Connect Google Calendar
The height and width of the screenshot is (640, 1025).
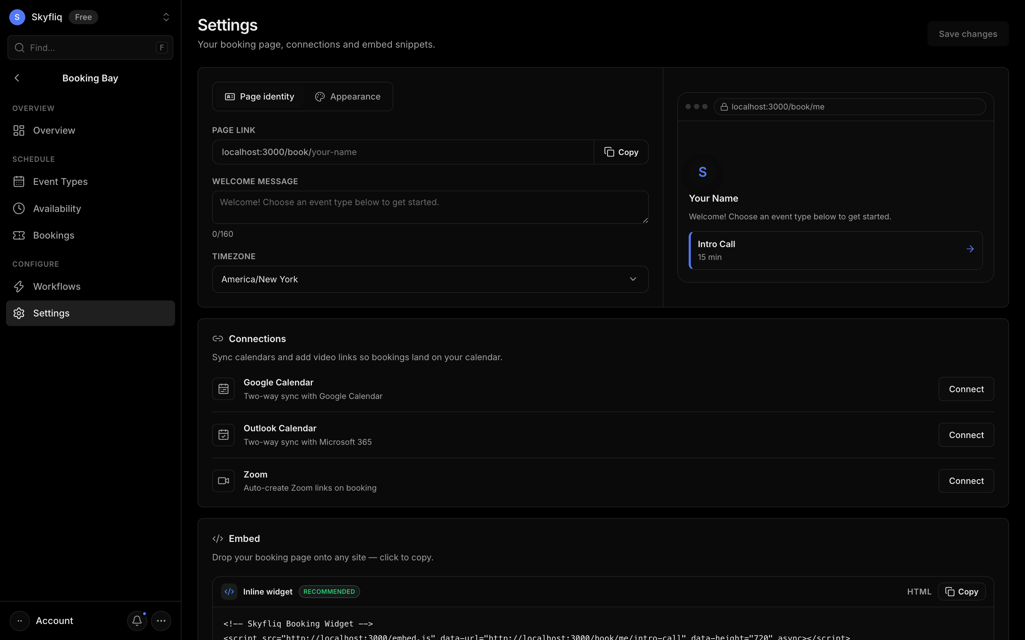tap(966, 389)
